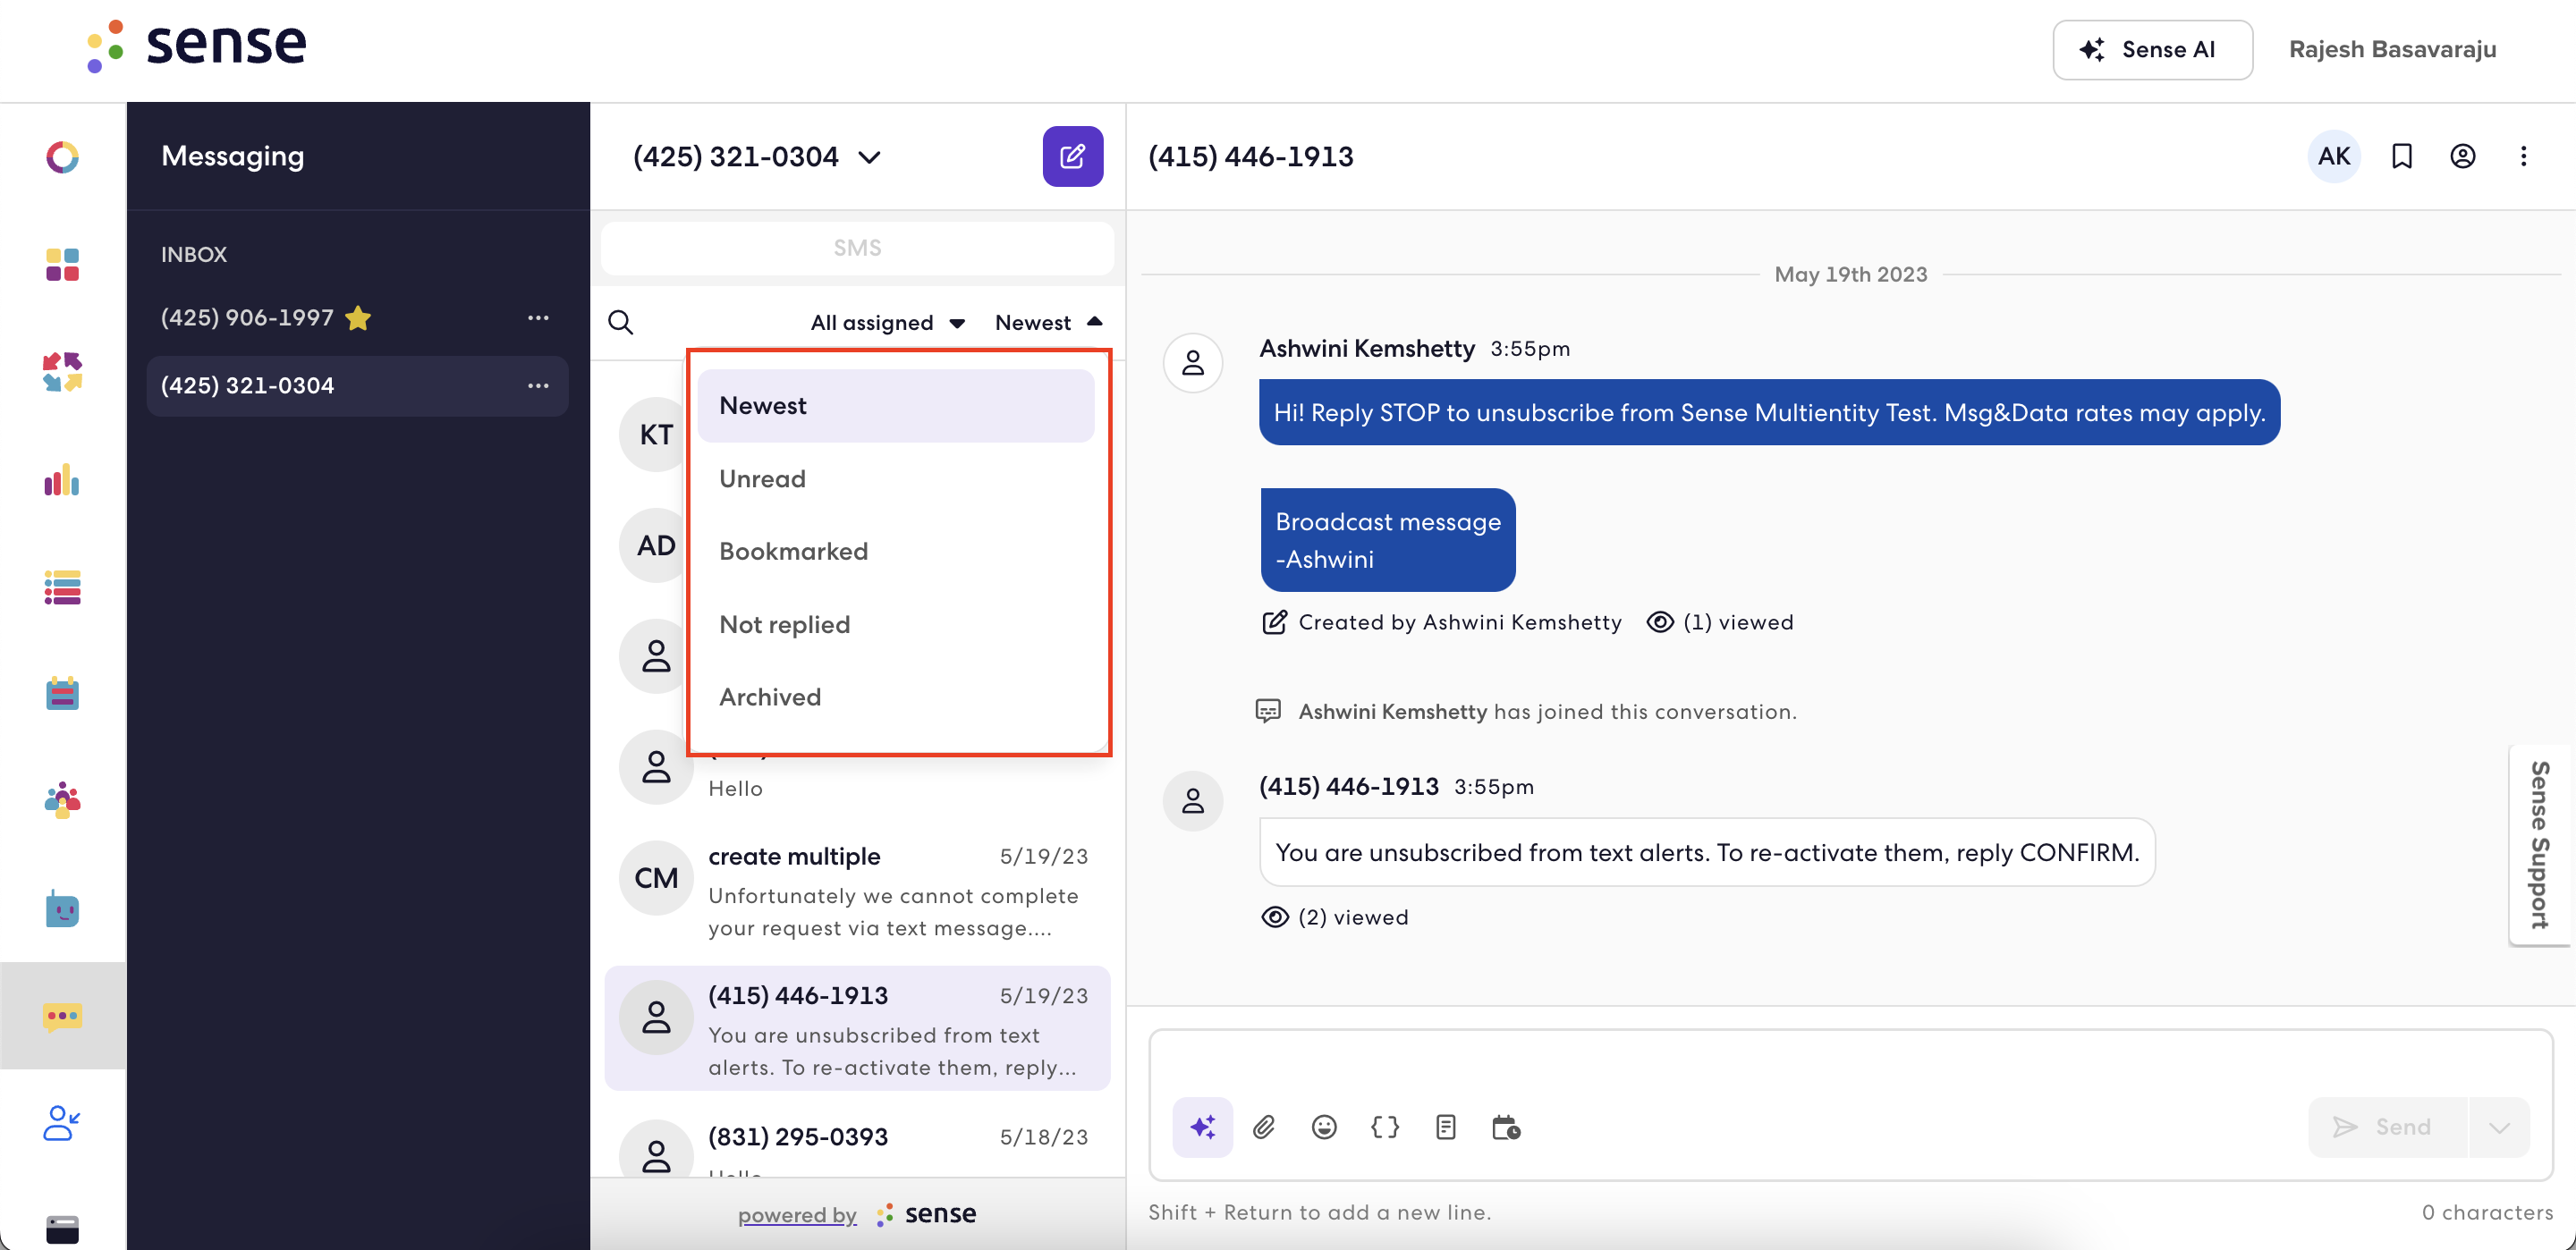Click the Broadcast message -Ashwini bubble
Screen dimensions: 2576x1250
click(x=1387, y=540)
